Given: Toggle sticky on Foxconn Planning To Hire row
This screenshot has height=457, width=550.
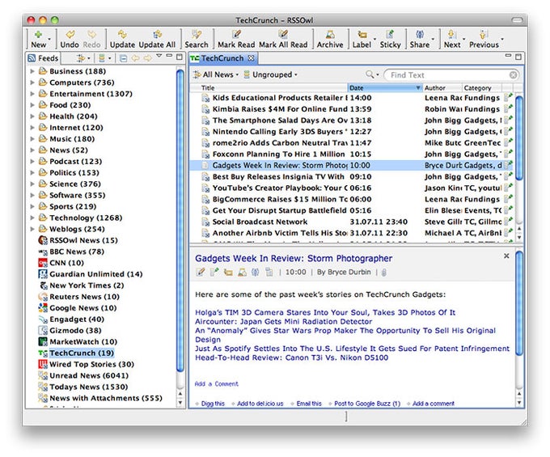Looking at the screenshot, I should pyautogui.click(x=508, y=154).
